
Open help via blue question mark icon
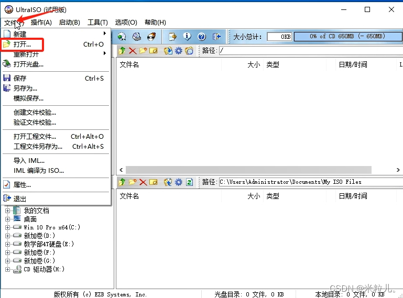[202, 37]
